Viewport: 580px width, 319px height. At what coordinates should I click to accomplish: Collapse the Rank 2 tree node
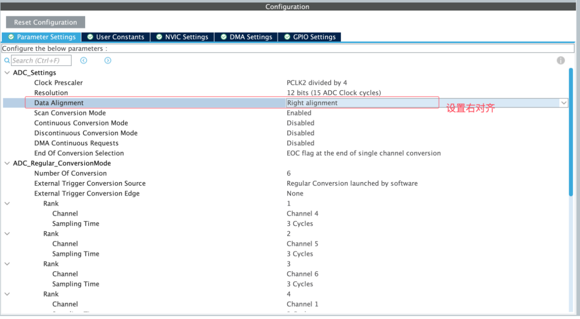coord(7,234)
